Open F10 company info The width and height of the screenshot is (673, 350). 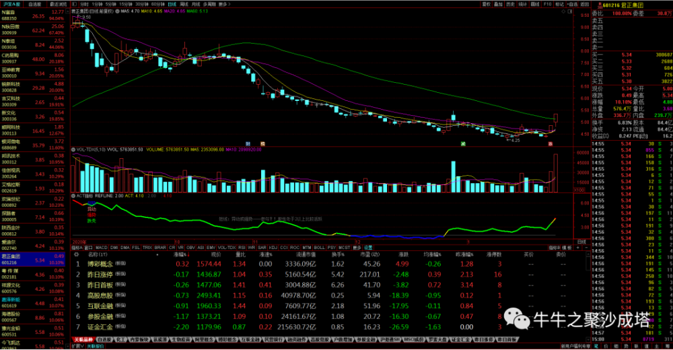pyautogui.click(x=547, y=4)
